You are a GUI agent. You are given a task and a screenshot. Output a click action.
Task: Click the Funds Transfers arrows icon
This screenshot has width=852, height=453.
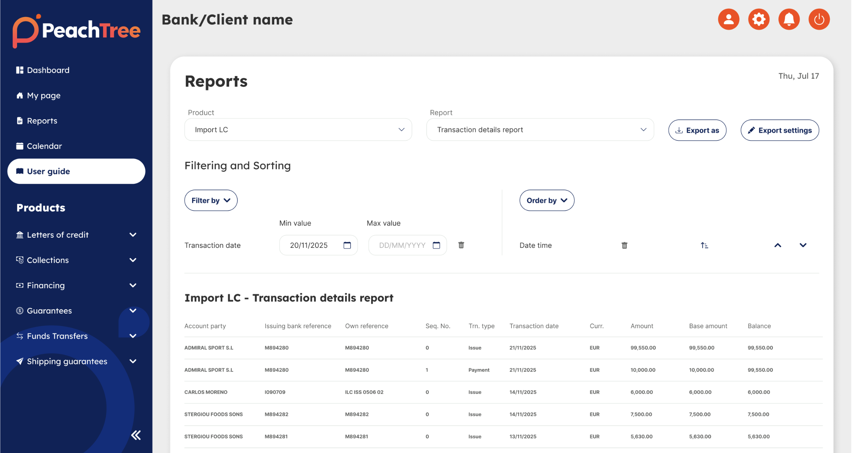20,336
